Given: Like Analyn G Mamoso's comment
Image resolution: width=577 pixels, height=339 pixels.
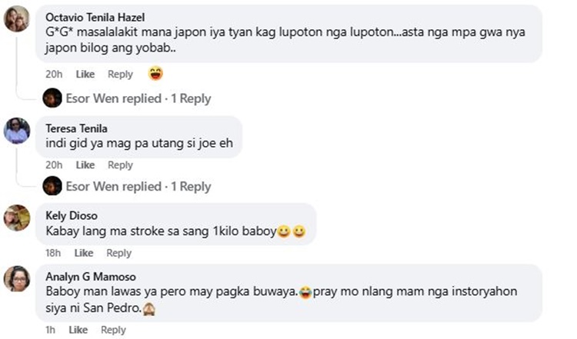Looking at the screenshot, I should coord(78,330).
